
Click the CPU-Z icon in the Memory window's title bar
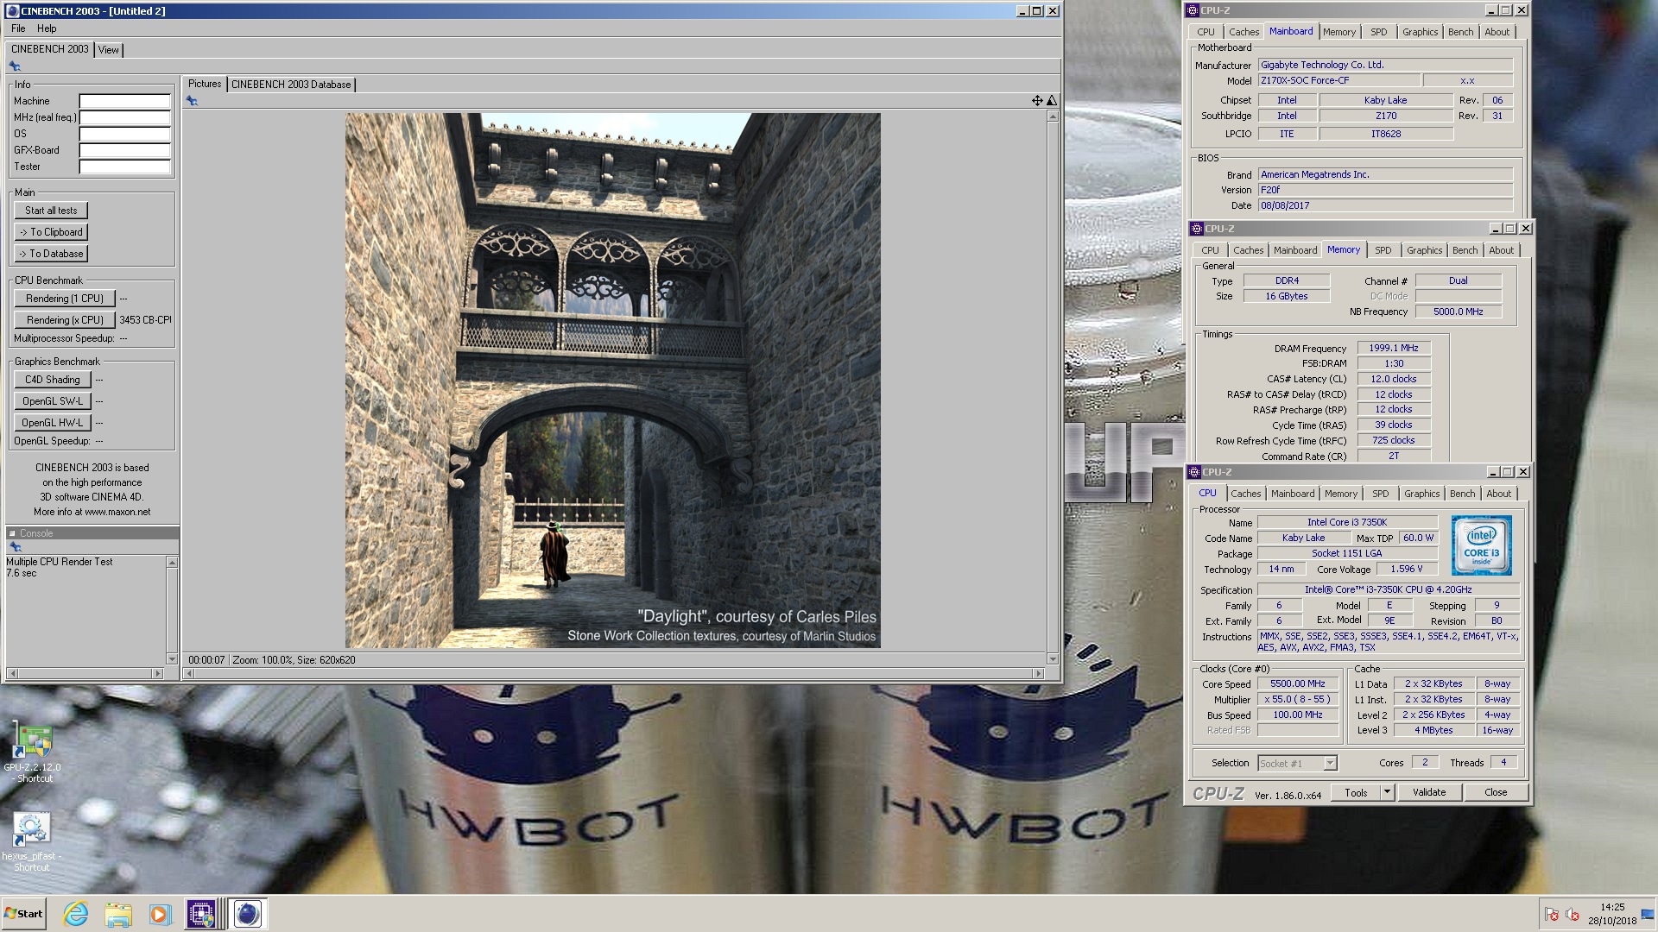point(1196,229)
